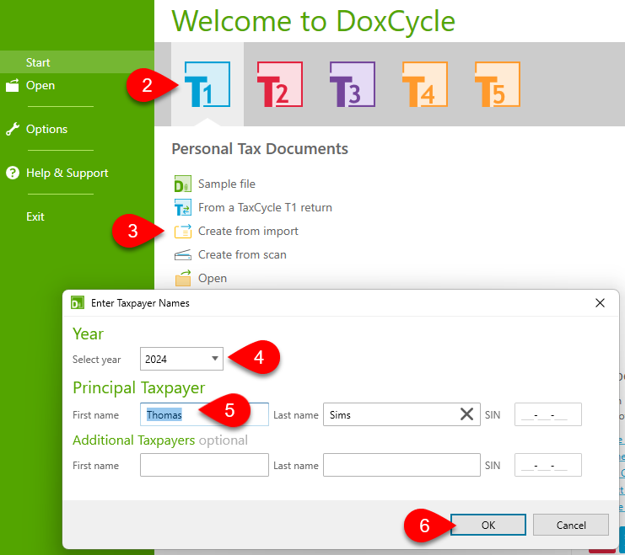Click Create from scan link

pos(242,255)
